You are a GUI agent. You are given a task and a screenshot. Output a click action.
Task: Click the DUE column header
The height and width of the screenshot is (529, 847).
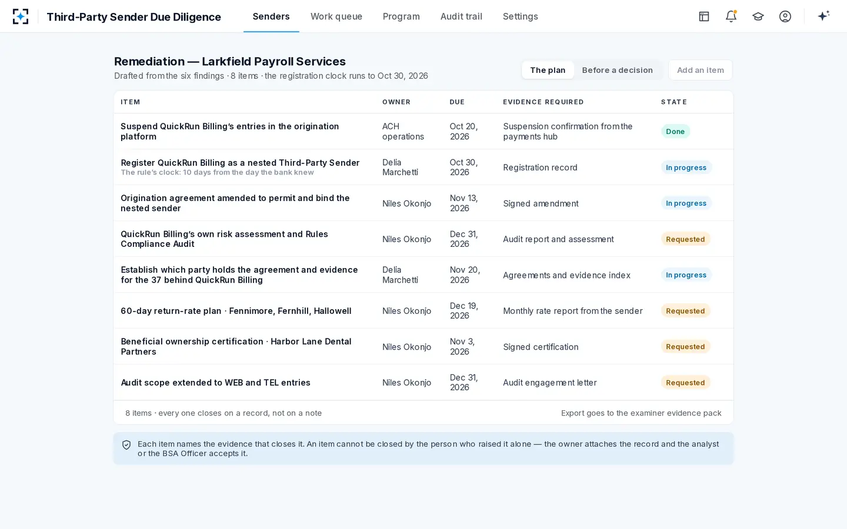pos(457,102)
